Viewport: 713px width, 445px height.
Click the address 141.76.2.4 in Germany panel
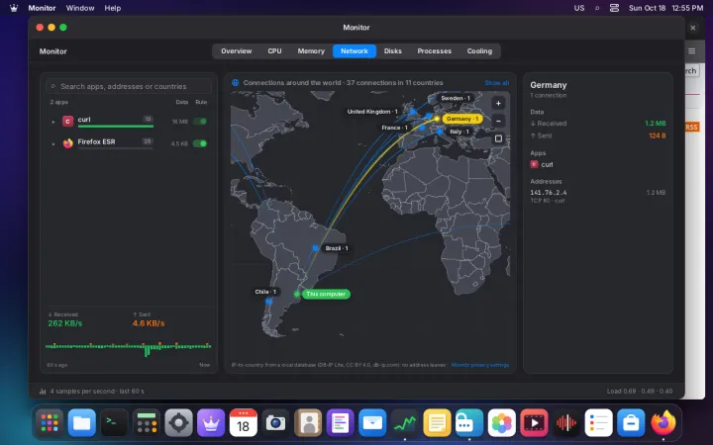(x=549, y=193)
